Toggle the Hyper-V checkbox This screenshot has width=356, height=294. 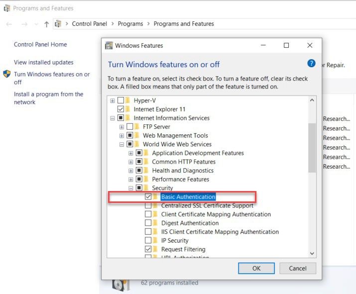pos(120,100)
